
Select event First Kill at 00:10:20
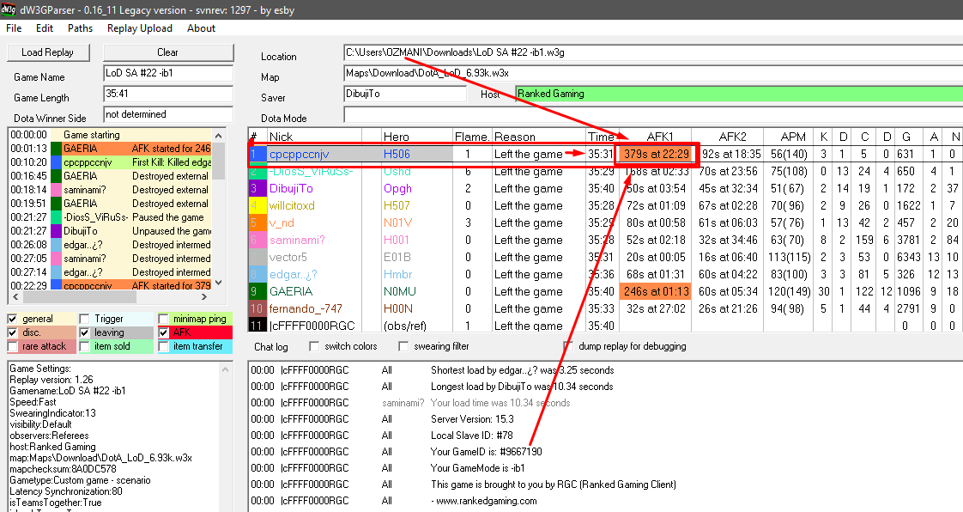111,162
